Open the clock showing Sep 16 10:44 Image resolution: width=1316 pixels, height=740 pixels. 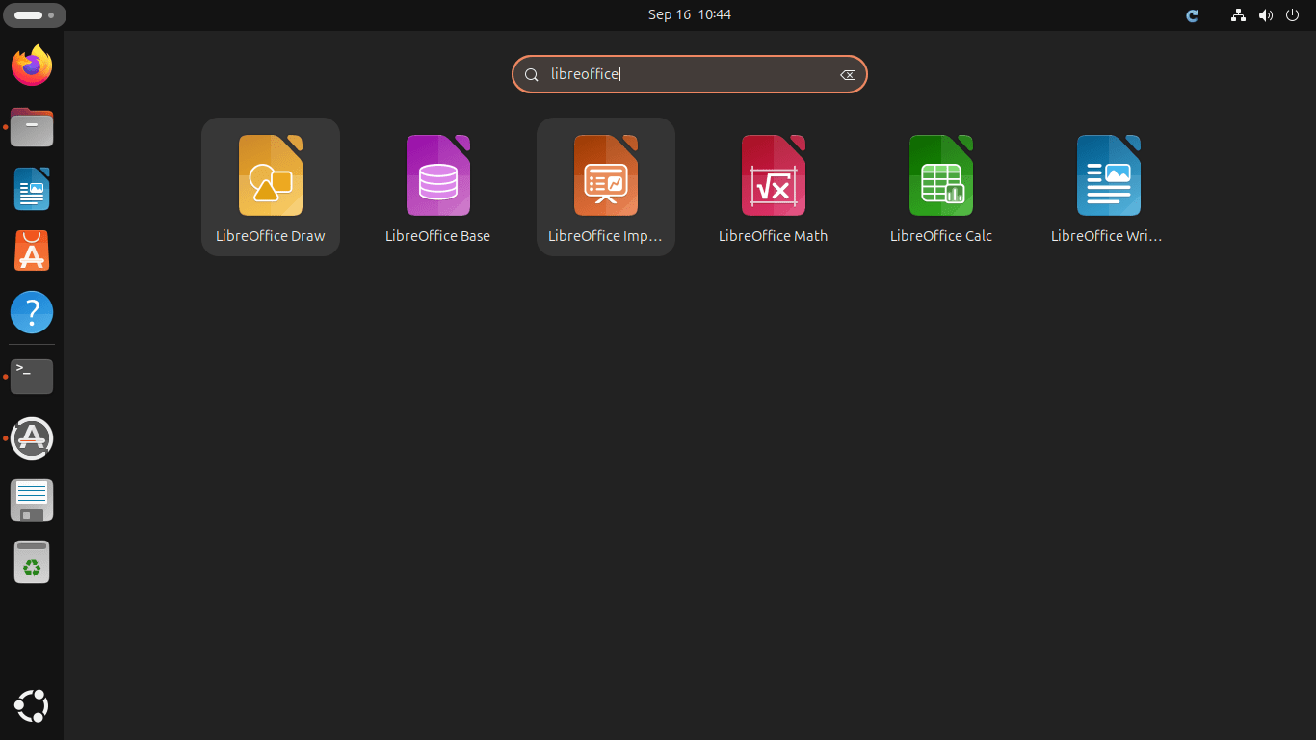690,15
